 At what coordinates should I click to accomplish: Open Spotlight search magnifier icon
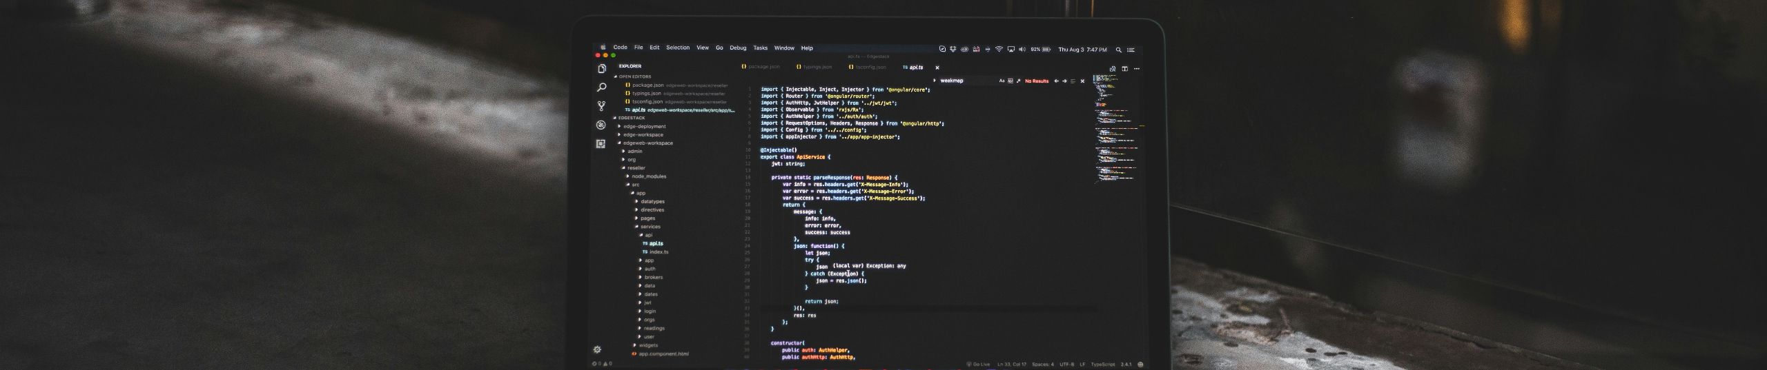1119,50
